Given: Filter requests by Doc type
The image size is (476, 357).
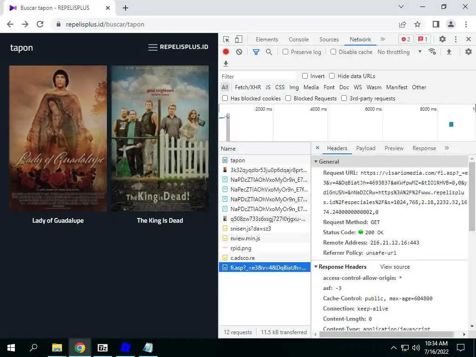Looking at the screenshot, I should pyautogui.click(x=344, y=87).
